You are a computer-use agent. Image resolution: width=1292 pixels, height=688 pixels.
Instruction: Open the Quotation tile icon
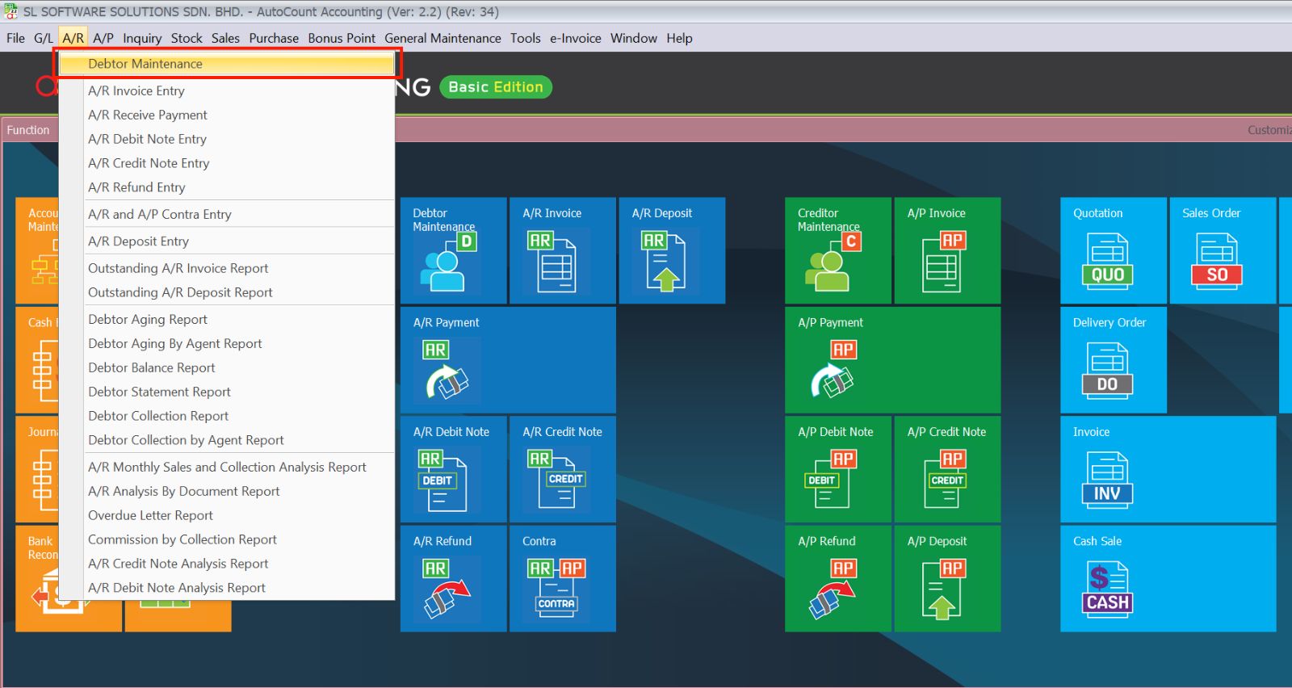(x=1107, y=262)
